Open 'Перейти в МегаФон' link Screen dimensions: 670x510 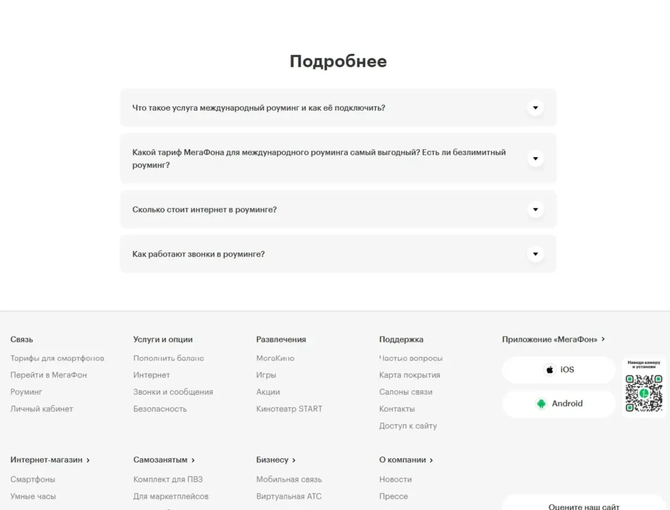pos(49,375)
